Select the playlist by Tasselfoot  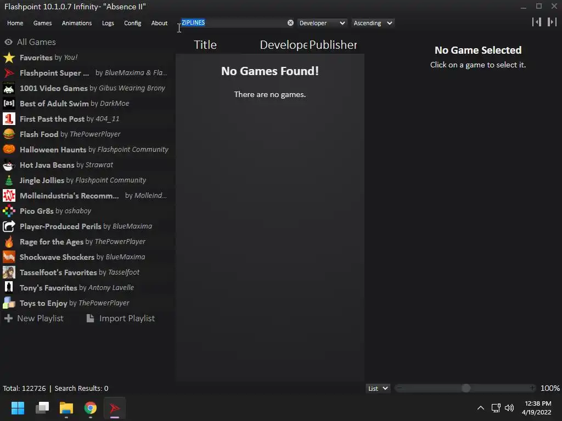(x=80, y=272)
